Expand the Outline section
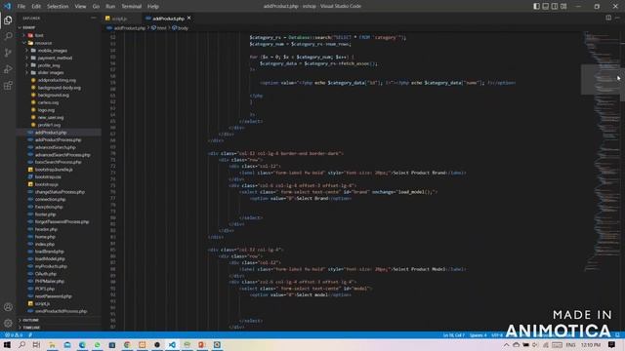The image size is (625, 351). coord(30,320)
